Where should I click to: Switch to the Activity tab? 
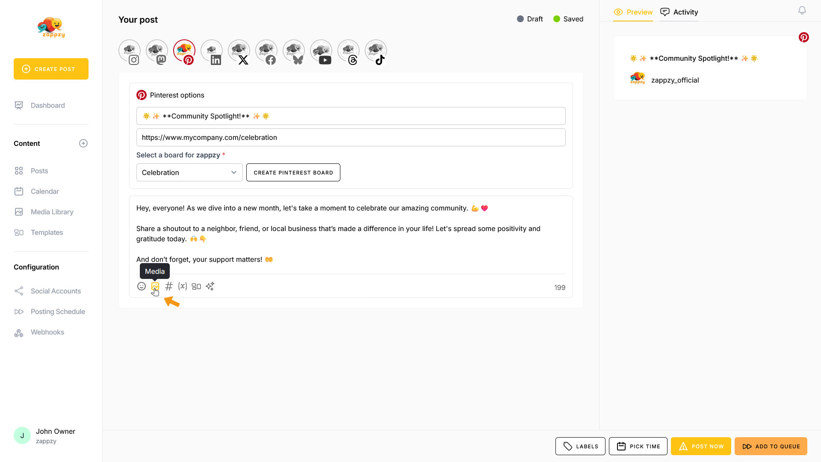point(679,12)
